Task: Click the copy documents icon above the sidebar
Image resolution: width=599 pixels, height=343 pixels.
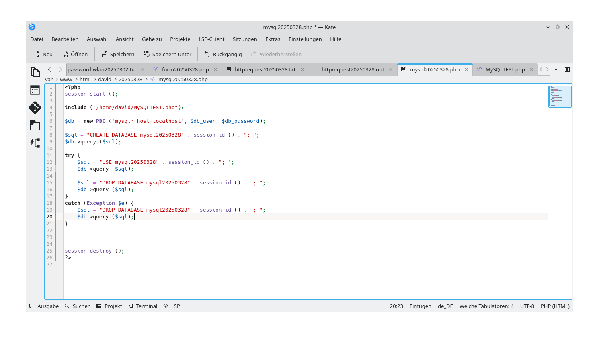Action: 35,71
